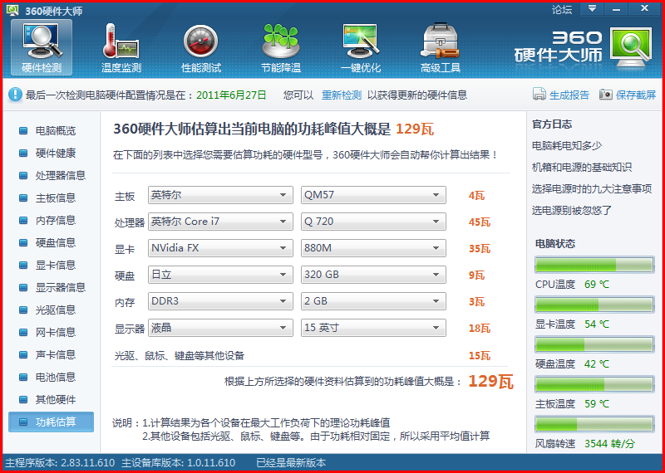Click the 主板温度 progress bar

tap(594, 384)
